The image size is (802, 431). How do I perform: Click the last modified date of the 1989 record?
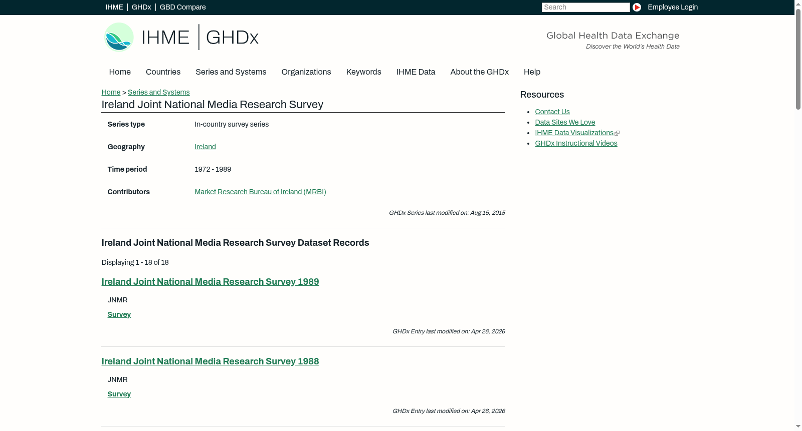pyautogui.click(x=449, y=331)
